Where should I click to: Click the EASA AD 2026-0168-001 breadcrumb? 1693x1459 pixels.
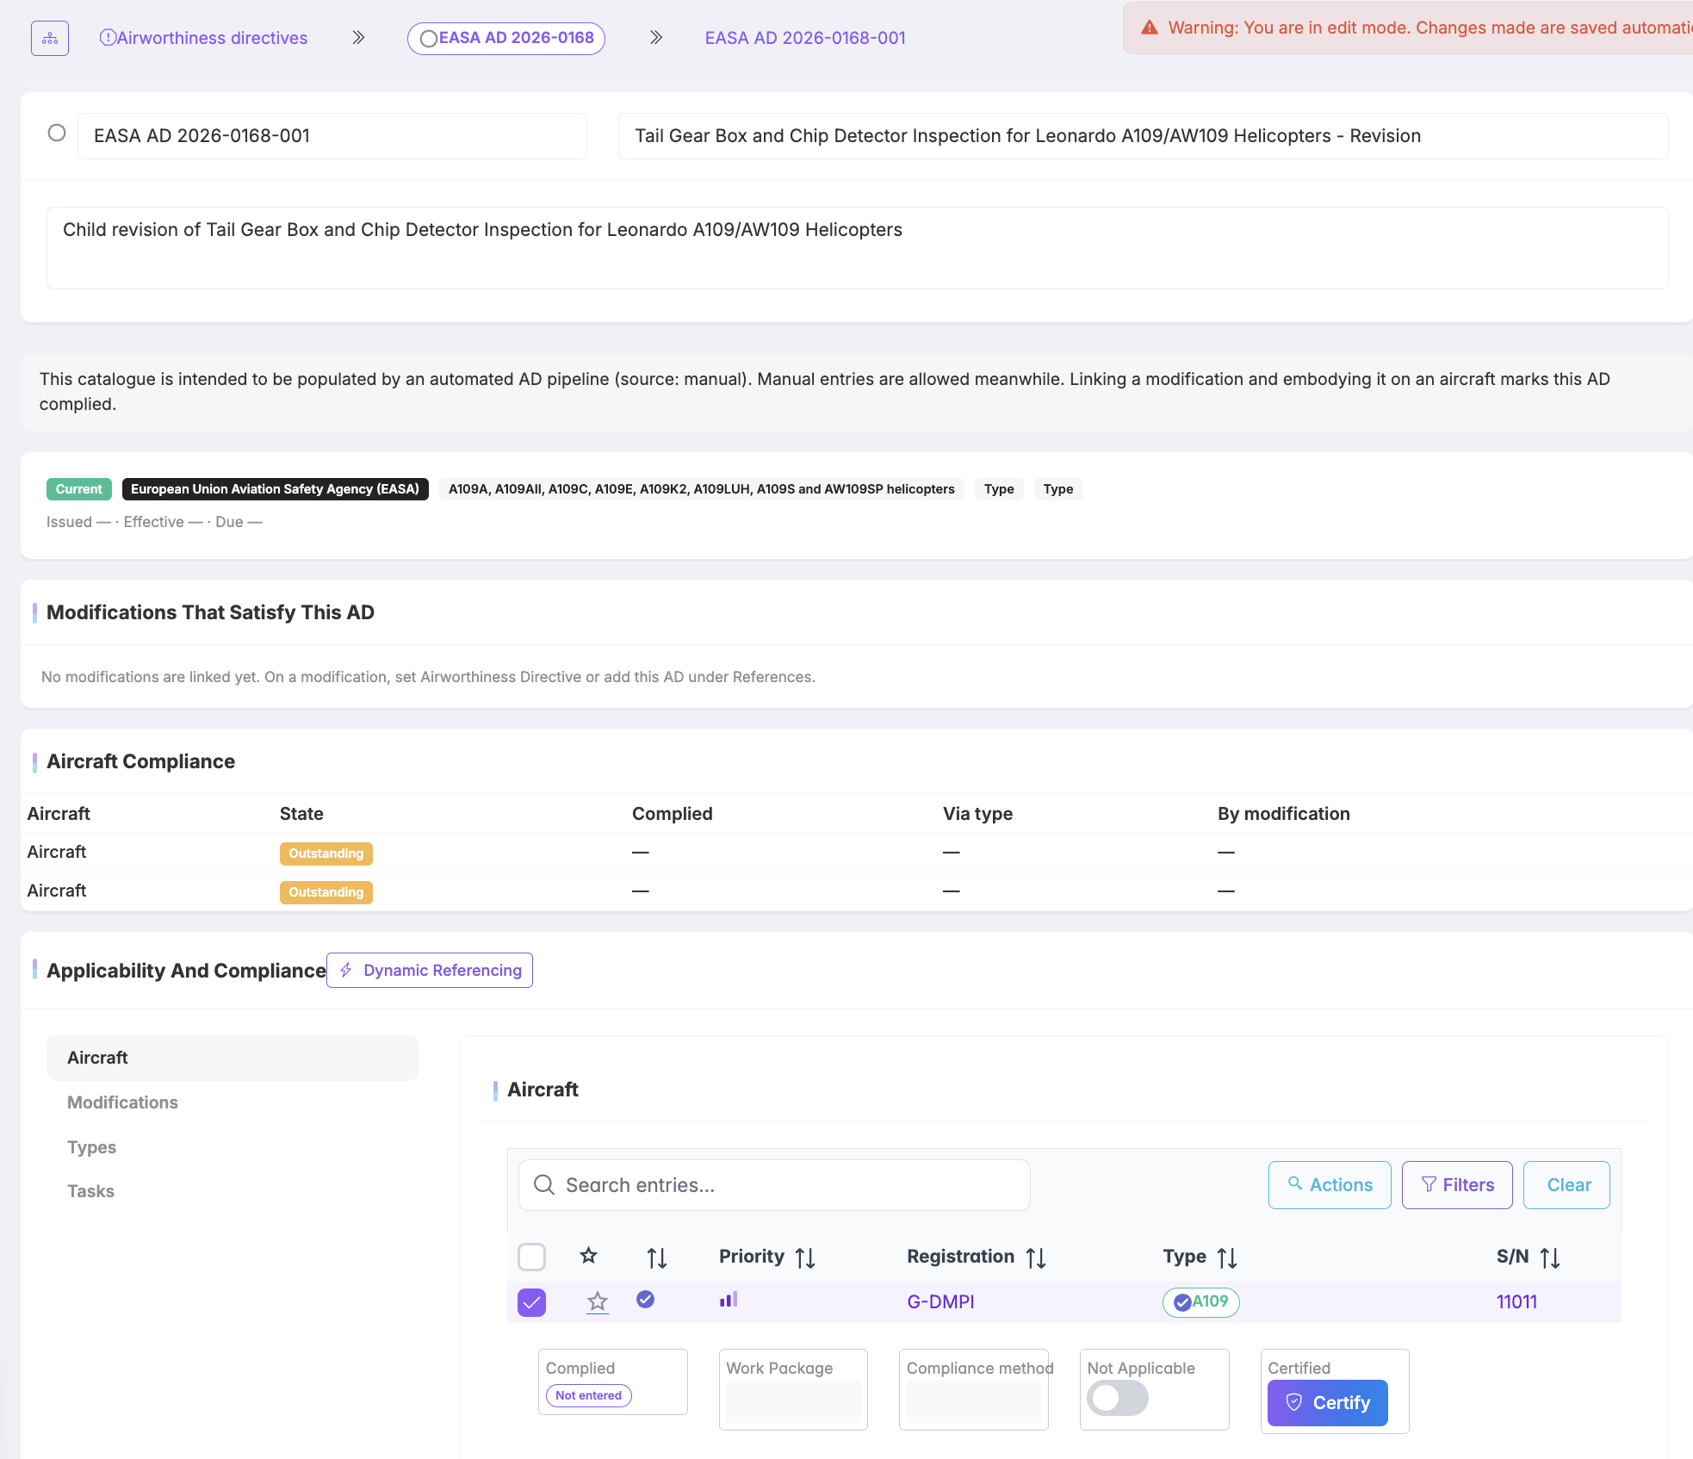tap(805, 38)
